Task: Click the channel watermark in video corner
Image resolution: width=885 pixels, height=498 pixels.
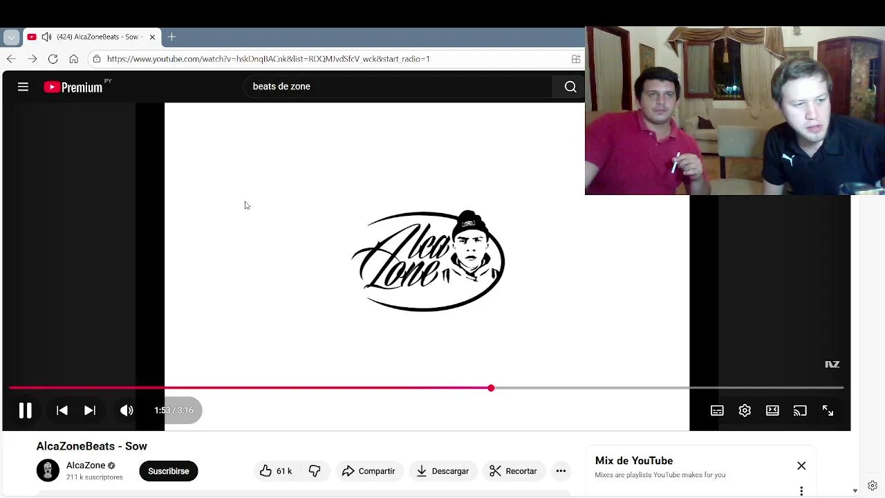Action: (x=832, y=365)
